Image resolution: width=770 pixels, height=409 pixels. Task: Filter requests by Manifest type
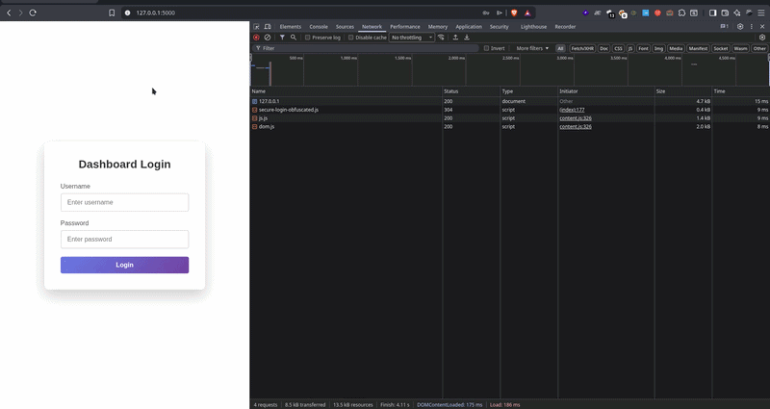698,48
